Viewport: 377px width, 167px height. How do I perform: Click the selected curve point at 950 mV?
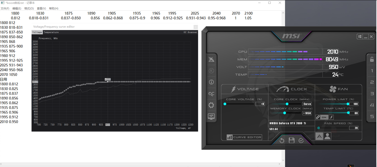[x=108, y=82]
